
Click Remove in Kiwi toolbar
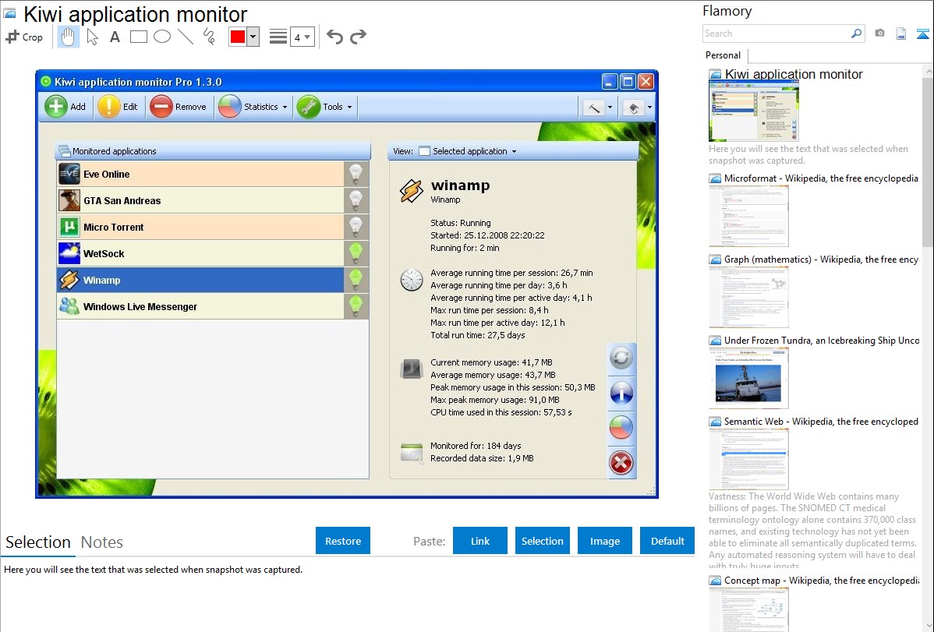[178, 108]
